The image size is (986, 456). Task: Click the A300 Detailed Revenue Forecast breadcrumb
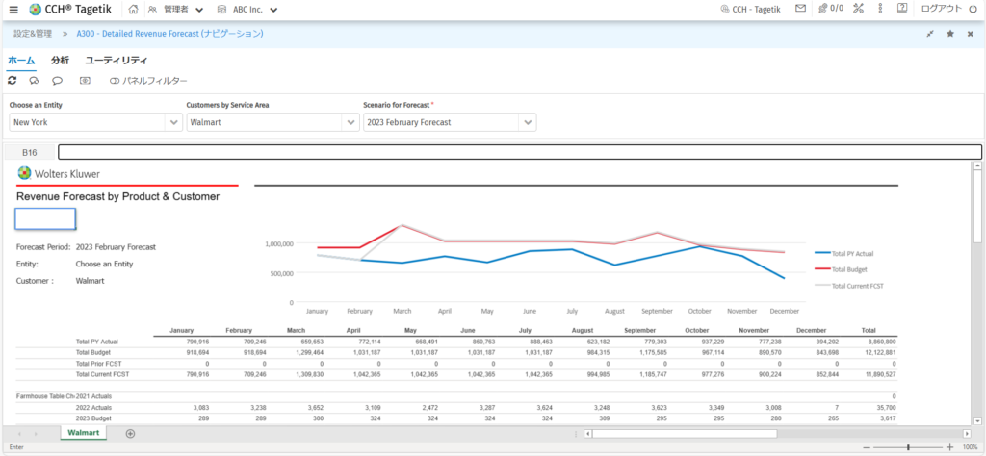(x=169, y=34)
